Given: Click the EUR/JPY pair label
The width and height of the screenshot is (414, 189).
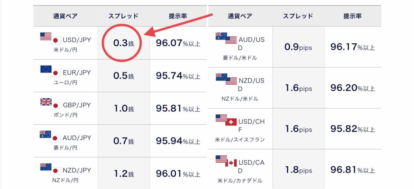Looking at the screenshot, I should tap(76, 73).
